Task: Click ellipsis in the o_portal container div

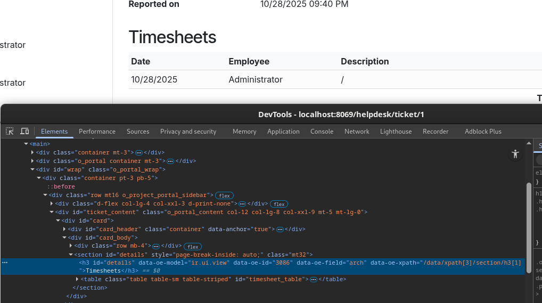Action: point(170,161)
